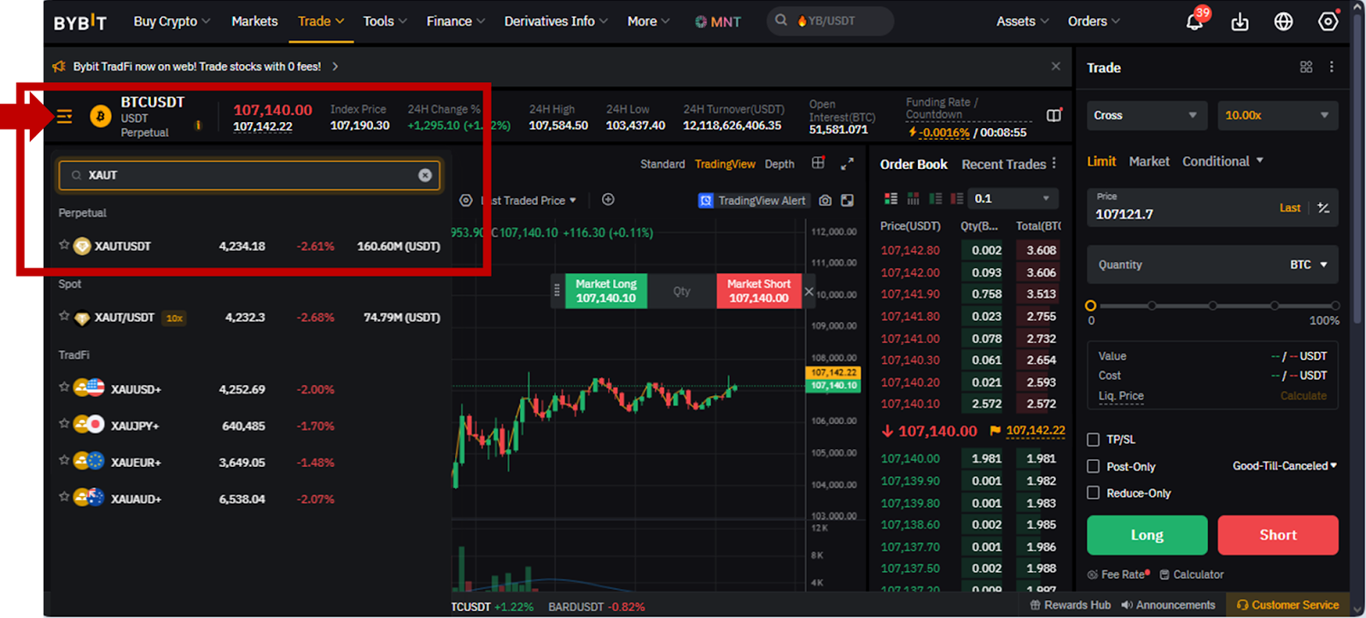Expand the Derivatives Info menu

coord(556,21)
